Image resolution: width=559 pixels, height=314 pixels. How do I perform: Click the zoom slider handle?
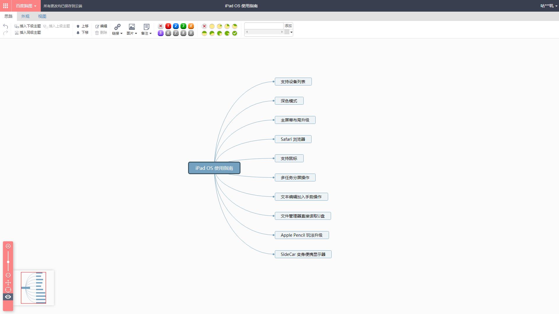pyautogui.click(x=8, y=262)
